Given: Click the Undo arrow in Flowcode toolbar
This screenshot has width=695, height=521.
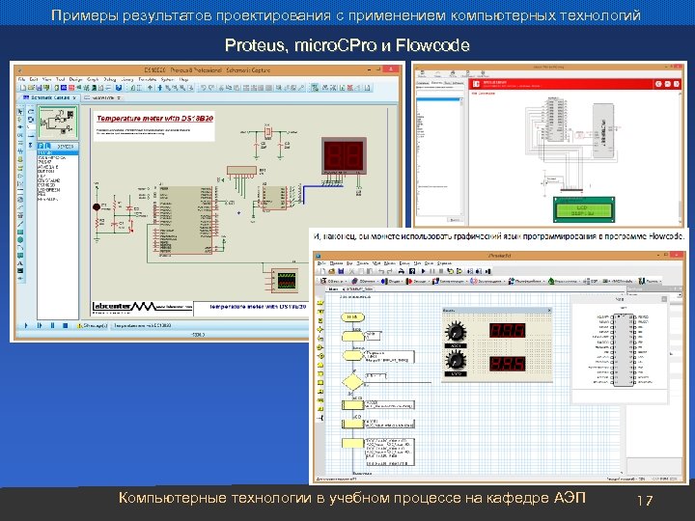Looking at the screenshot, I should [x=380, y=271].
